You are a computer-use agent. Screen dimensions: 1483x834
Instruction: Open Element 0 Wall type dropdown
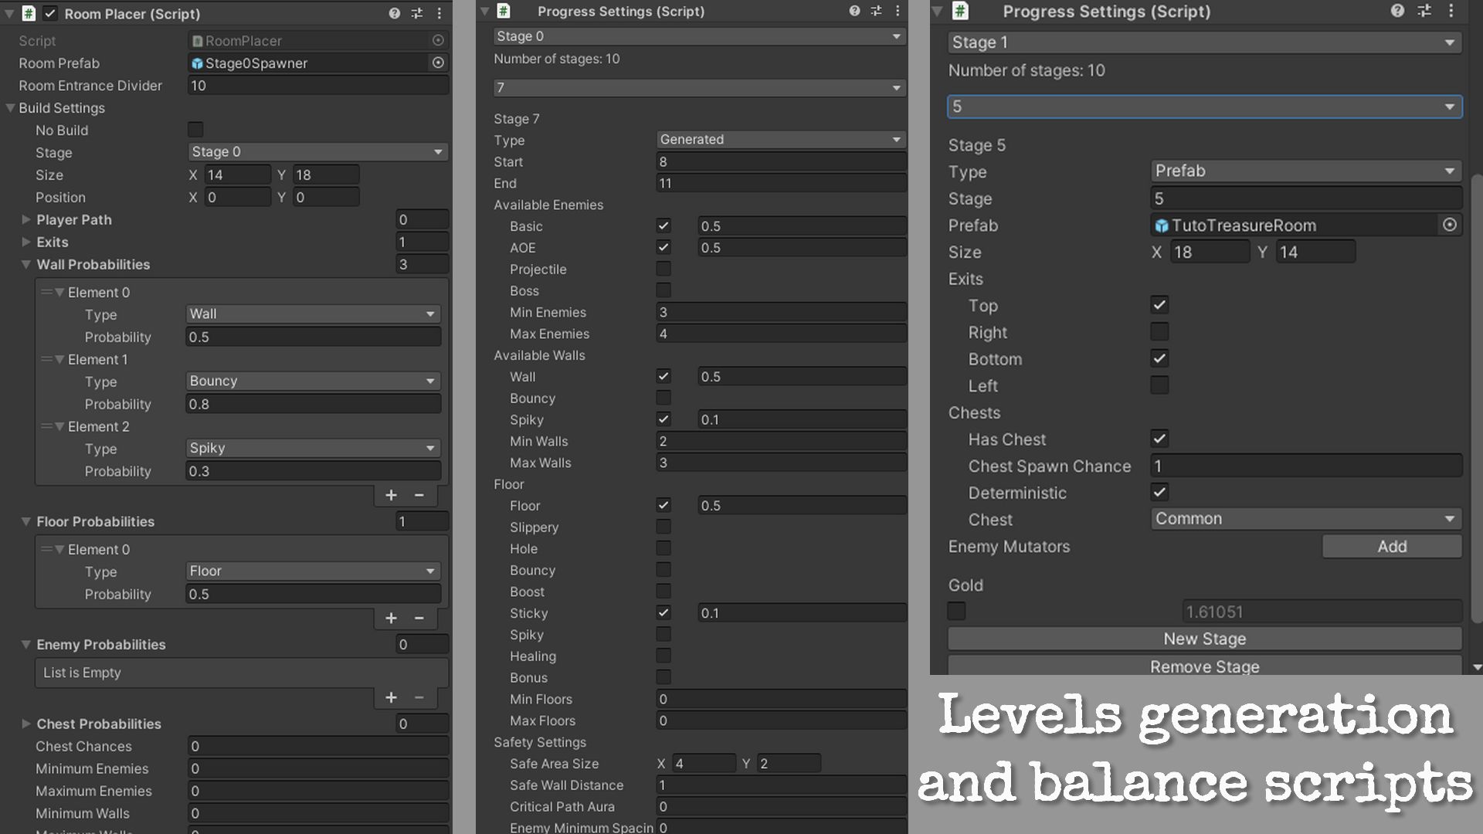click(x=313, y=314)
